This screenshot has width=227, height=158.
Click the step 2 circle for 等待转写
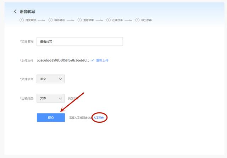[x=50, y=20]
